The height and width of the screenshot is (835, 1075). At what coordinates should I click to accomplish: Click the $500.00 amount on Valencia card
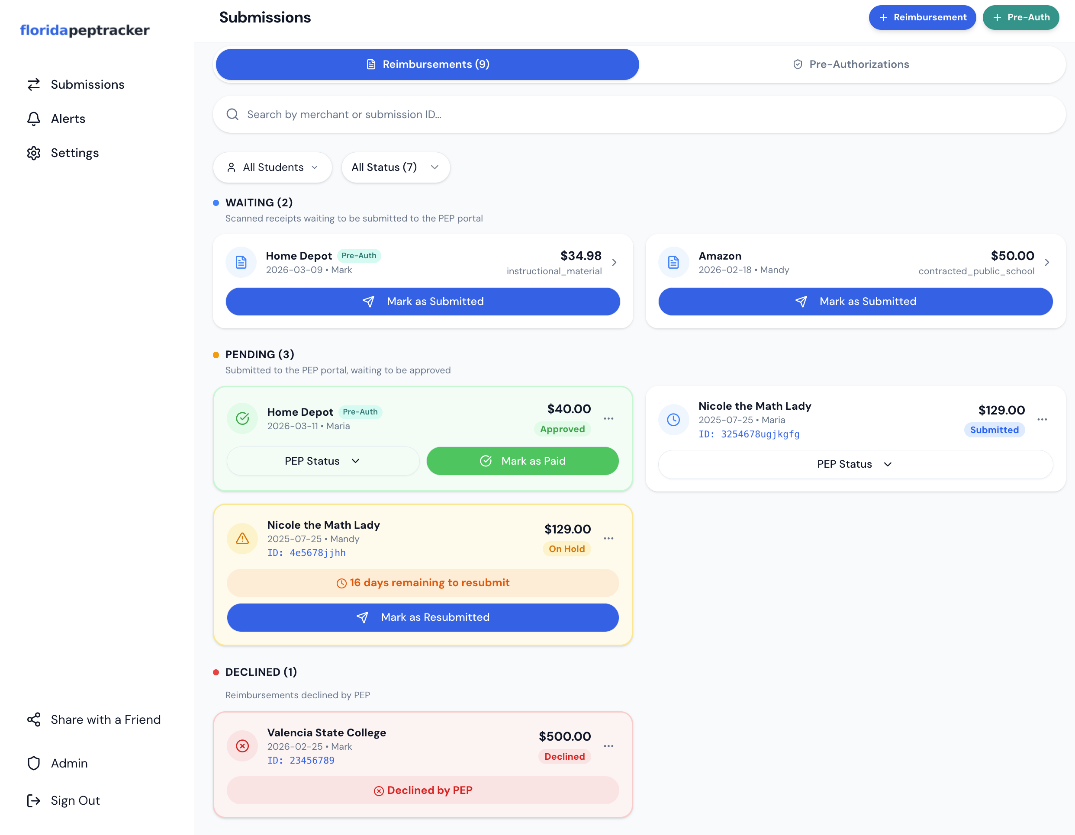pos(565,737)
